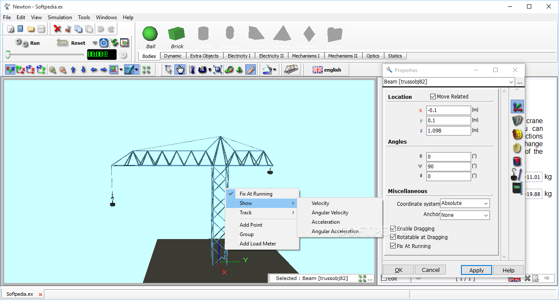Open the weight and arrow property page icon
The image size is (559, 300).
tap(517, 174)
